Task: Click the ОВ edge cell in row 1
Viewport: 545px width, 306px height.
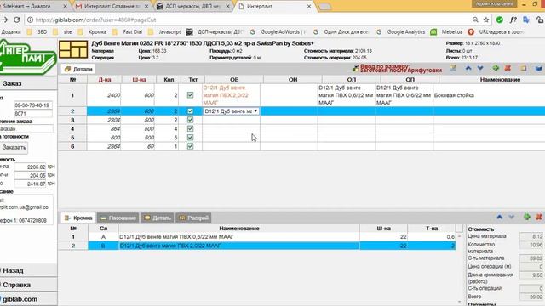Action: 231,95
